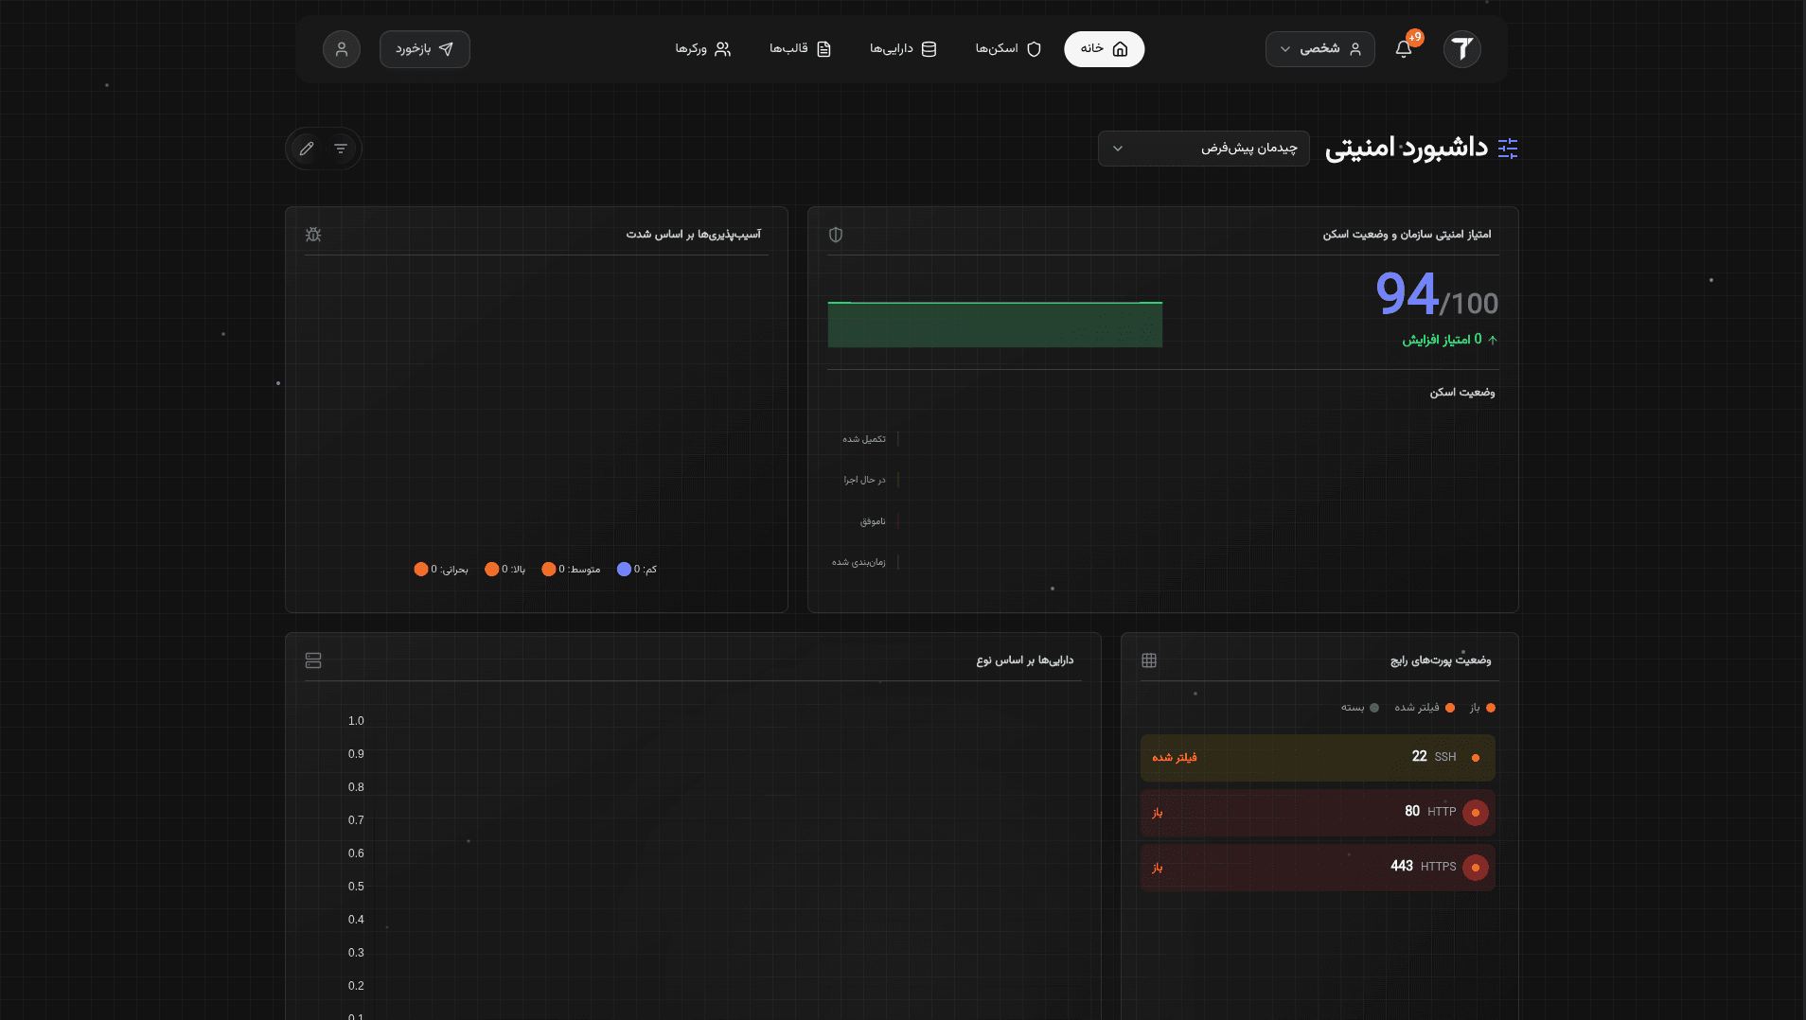The width and height of the screenshot is (1806, 1020).
Task: Click the 1.0 axis label on assets chart
Action: pyautogui.click(x=356, y=721)
